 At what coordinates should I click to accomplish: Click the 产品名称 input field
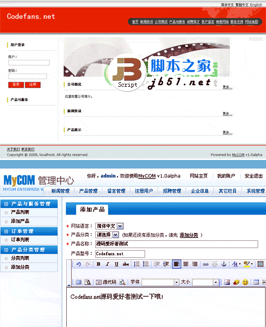pos(177,244)
